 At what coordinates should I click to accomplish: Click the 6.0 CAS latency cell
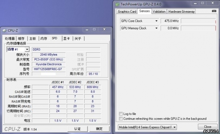tap(58, 92)
